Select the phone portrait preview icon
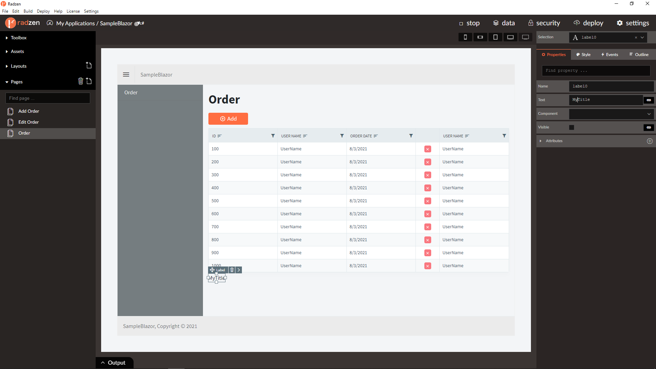This screenshot has height=369, width=656. click(x=465, y=37)
